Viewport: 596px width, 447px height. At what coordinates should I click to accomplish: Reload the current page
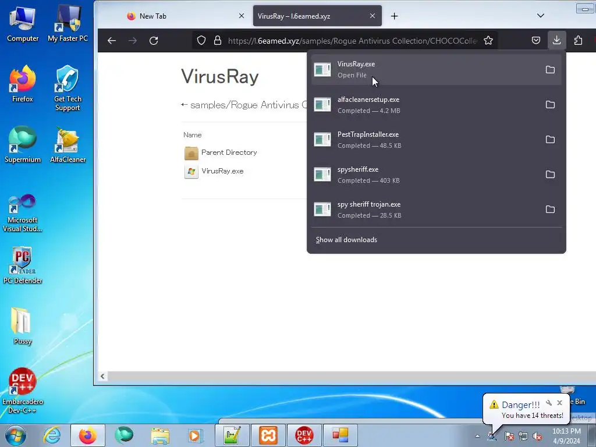pyautogui.click(x=154, y=41)
